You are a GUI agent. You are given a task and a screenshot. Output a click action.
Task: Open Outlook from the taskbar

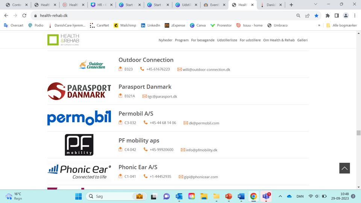click(x=179, y=196)
